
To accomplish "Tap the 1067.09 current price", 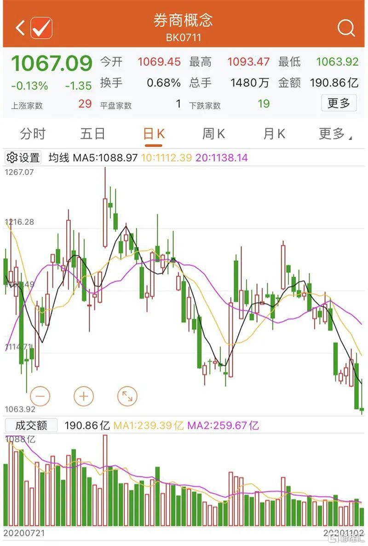I will coord(52,64).
